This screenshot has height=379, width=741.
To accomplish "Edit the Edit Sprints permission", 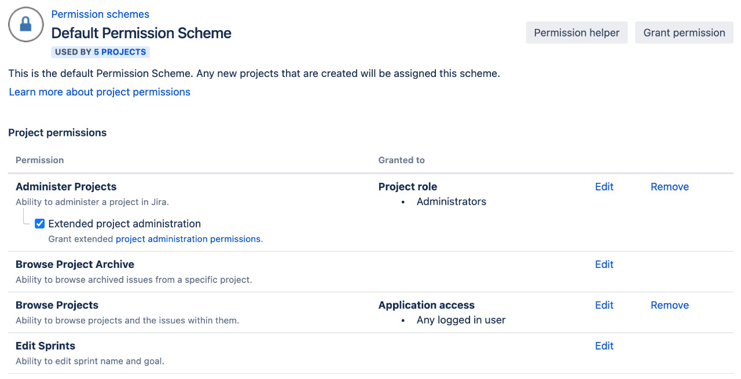I will [604, 345].
